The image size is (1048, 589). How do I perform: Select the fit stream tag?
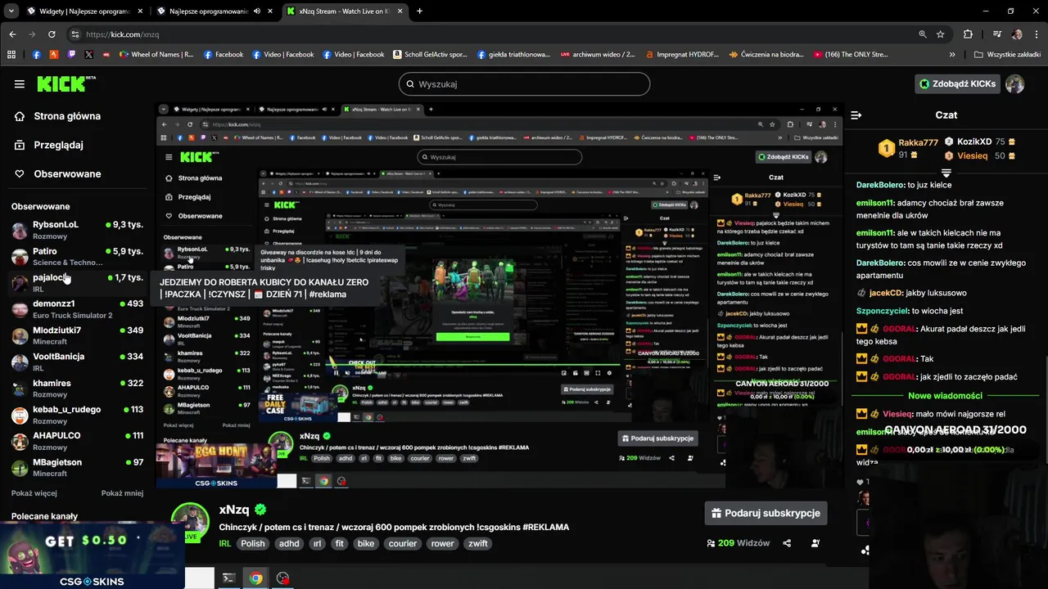coord(340,543)
